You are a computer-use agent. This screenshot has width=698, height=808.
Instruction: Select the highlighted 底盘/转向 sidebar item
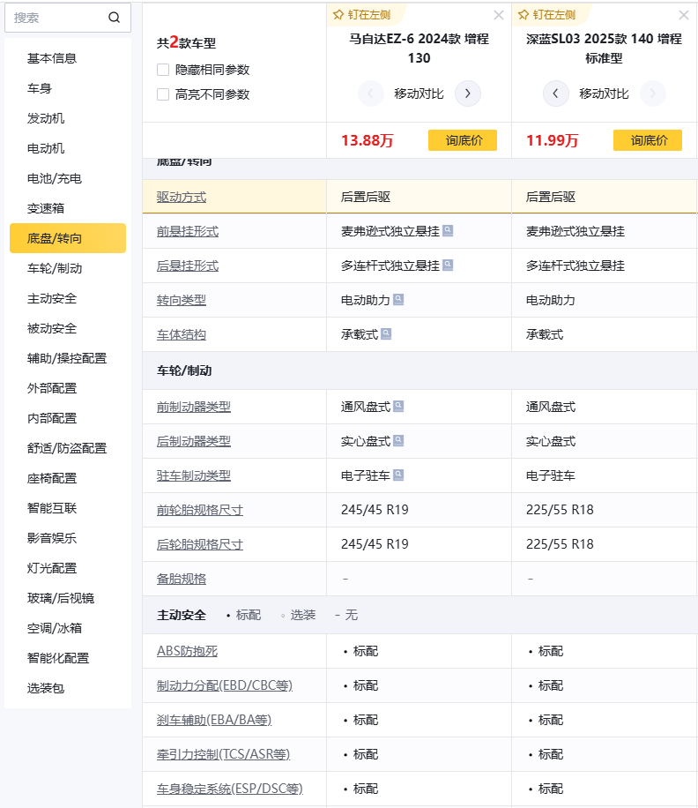(68, 238)
